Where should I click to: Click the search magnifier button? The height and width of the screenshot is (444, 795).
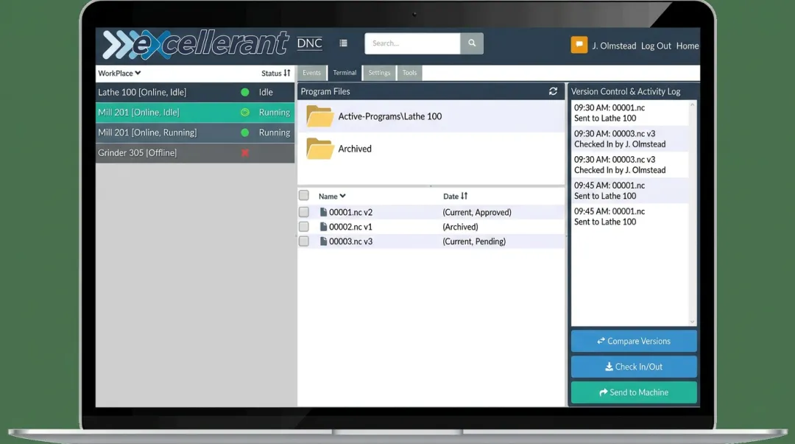pos(472,43)
